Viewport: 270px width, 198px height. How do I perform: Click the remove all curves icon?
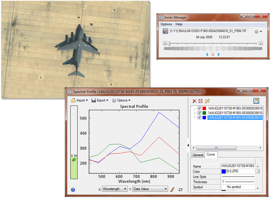pyautogui.click(x=201, y=101)
